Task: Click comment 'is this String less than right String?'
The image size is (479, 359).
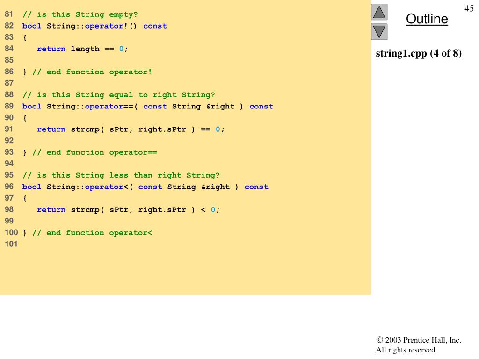Action: click(x=121, y=175)
